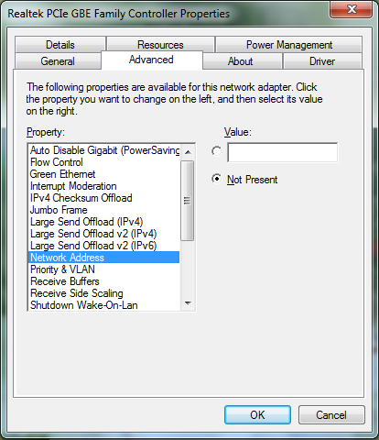379x440 pixels.
Task: Switch to the Details tab
Action: point(60,45)
